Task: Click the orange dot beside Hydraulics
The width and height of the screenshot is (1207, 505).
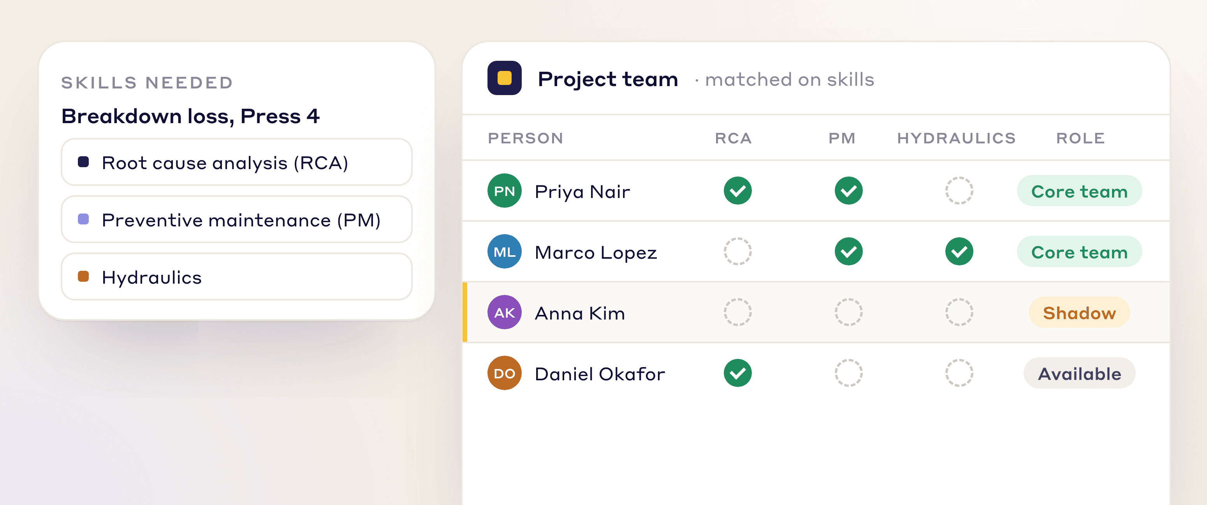Action: tap(83, 277)
